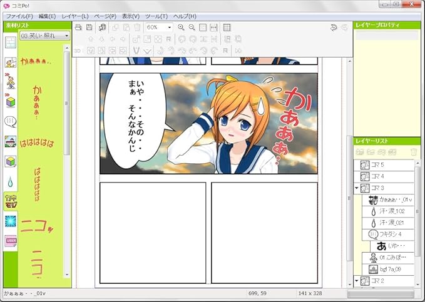Pick the ははははは text material thumbnail
Viewport: 425px width, 302px height.
pos(36,143)
